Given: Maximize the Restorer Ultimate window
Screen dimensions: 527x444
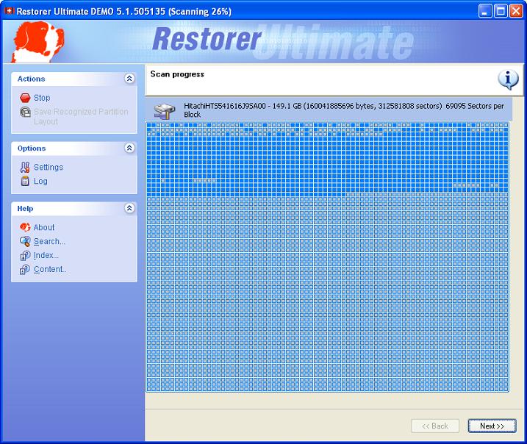Looking at the screenshot, I should click(x=501, y=11).
